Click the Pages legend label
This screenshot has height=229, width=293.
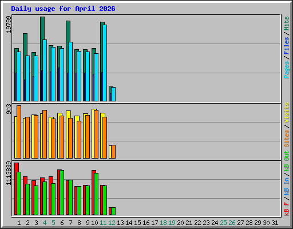tap(287, 70)
